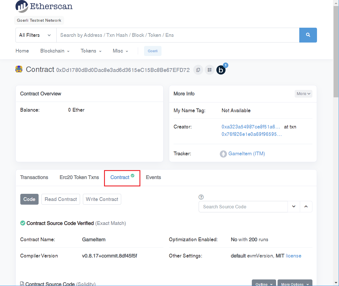
Task: Switch to the Events tab
Action: coord(153,177)
